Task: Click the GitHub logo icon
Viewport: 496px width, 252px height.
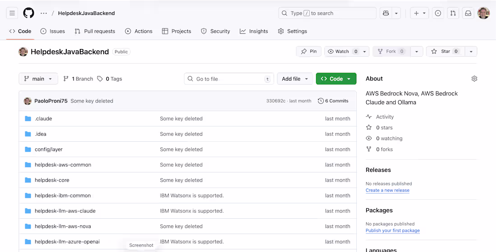Action: point(28,13)
